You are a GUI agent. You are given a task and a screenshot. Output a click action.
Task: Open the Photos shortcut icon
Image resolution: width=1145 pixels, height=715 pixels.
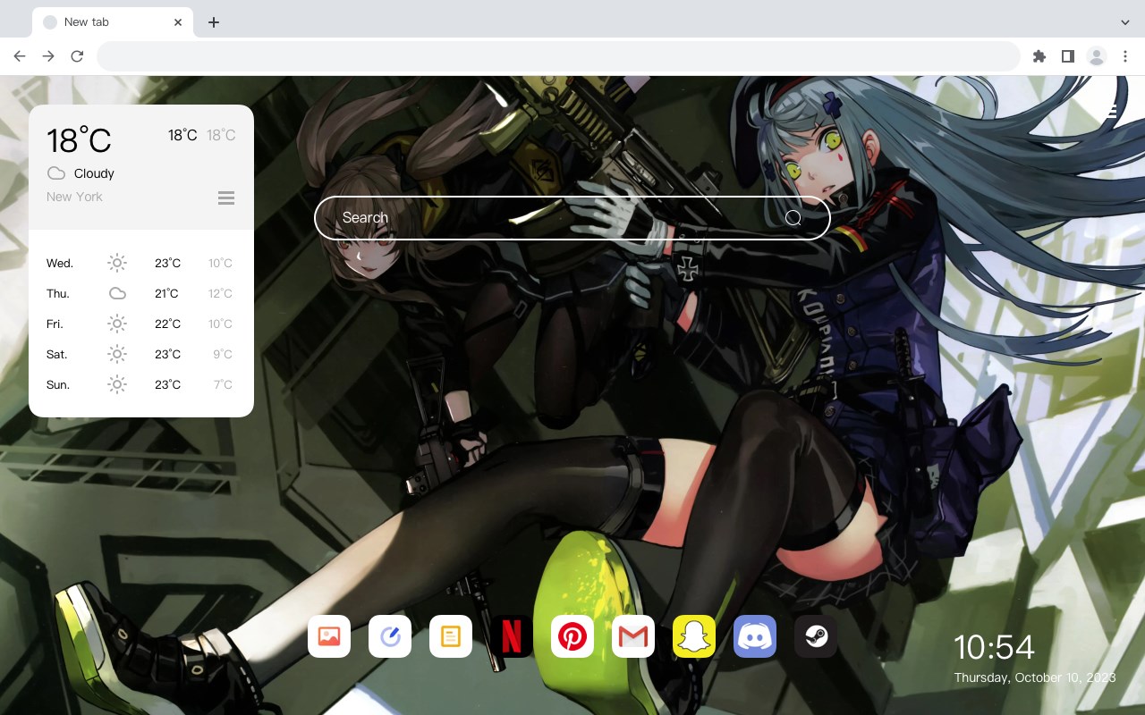329,636
